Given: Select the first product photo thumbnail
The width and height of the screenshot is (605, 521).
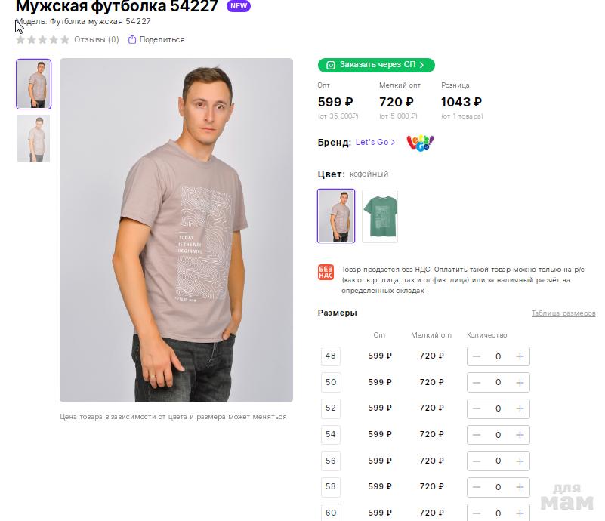Looking at the screenshot, I should 33,84.
